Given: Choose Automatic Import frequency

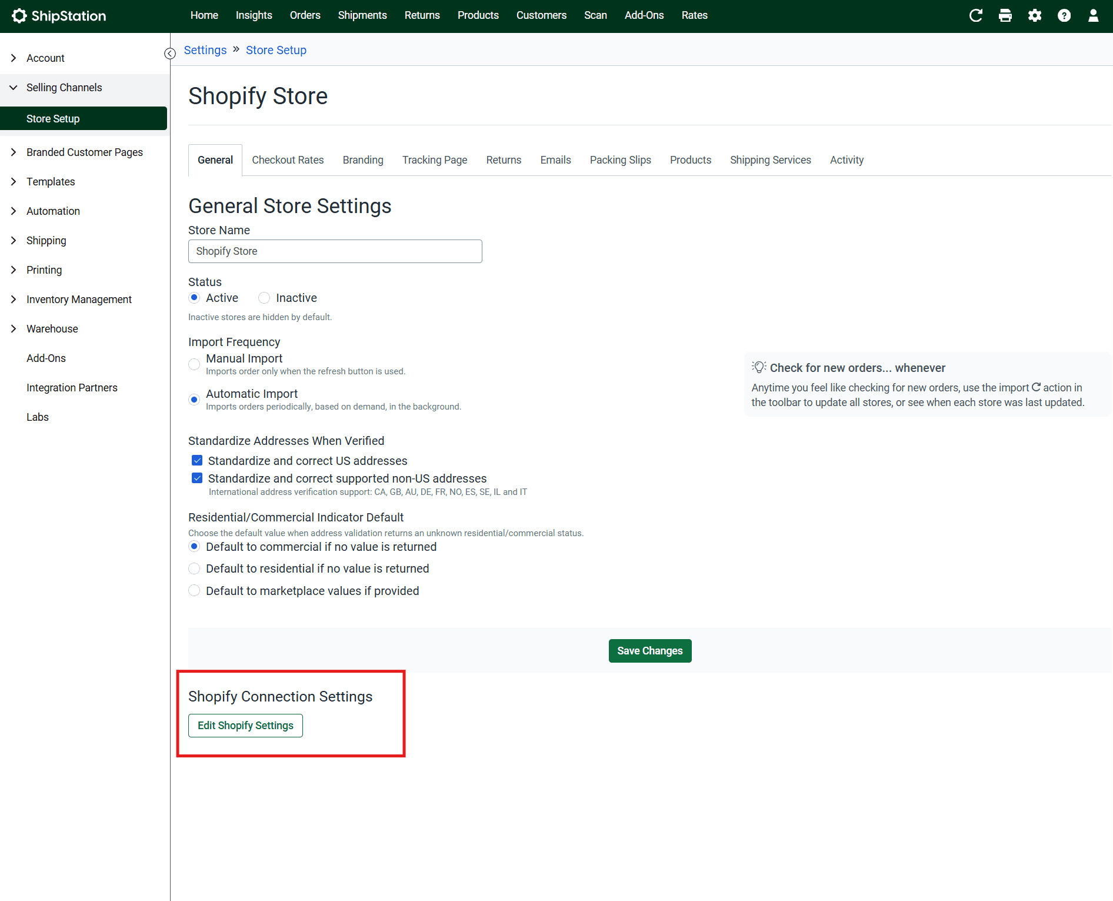Looking at the screenshot, I should [194, 400].
